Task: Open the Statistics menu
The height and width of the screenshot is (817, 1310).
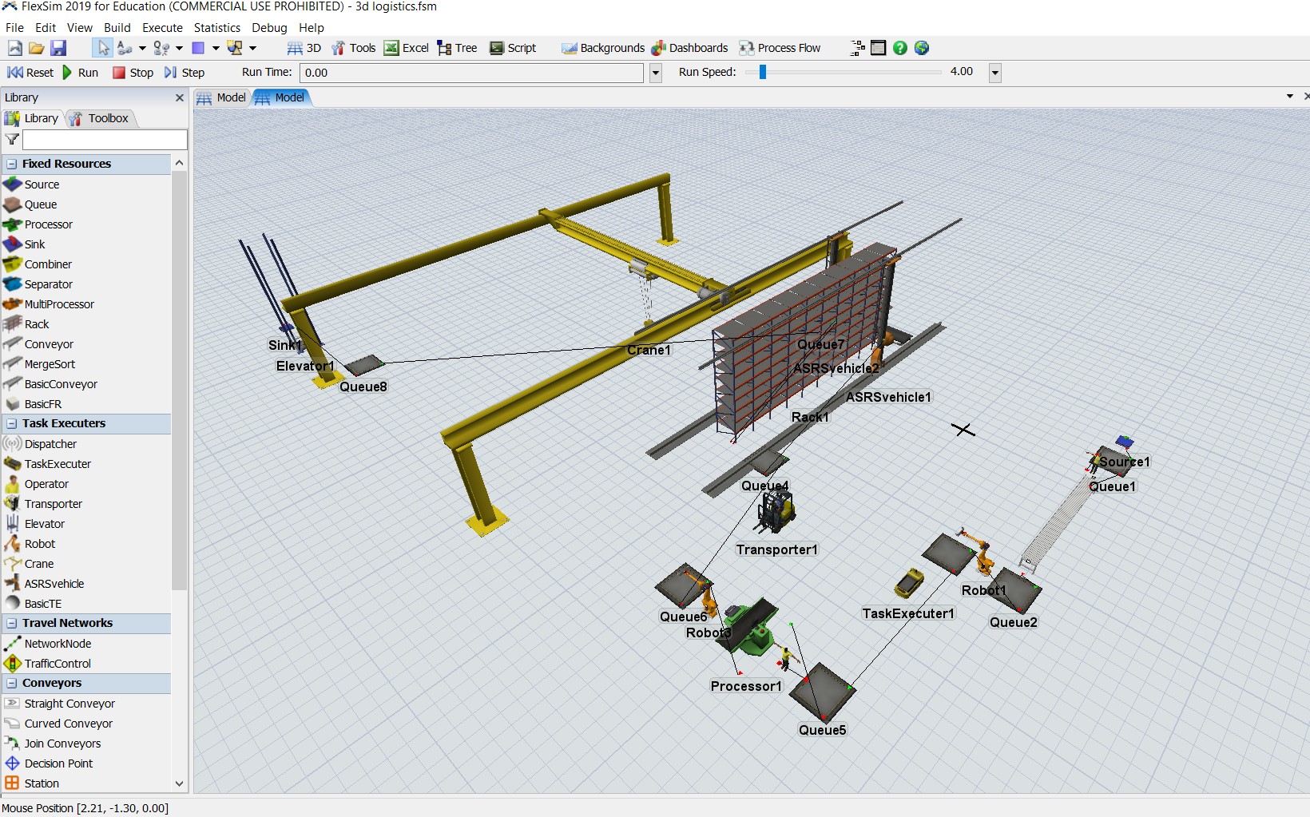Action: click(x=216, y=27)
